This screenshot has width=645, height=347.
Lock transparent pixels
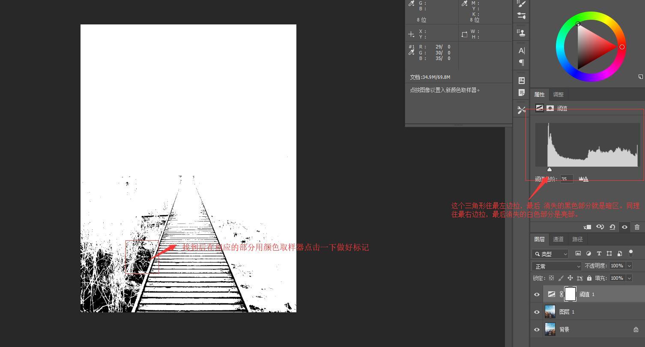[x=552, y=278]
